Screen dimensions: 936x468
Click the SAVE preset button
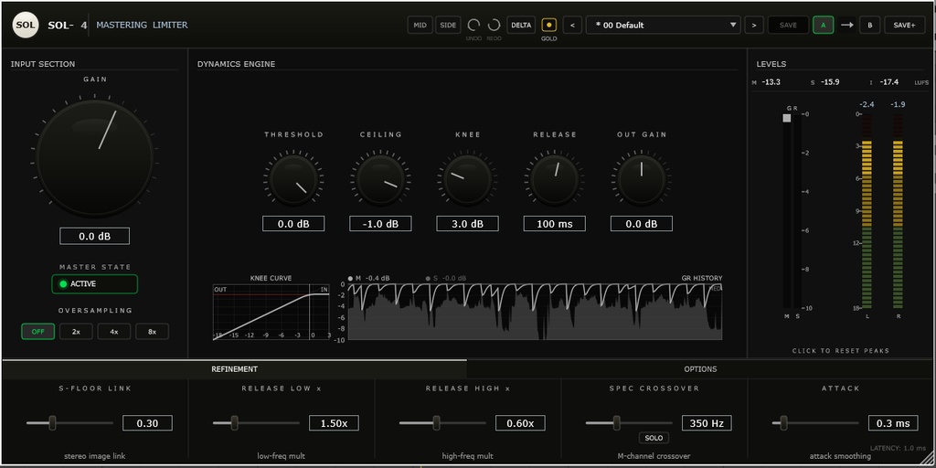click(788, 25)
